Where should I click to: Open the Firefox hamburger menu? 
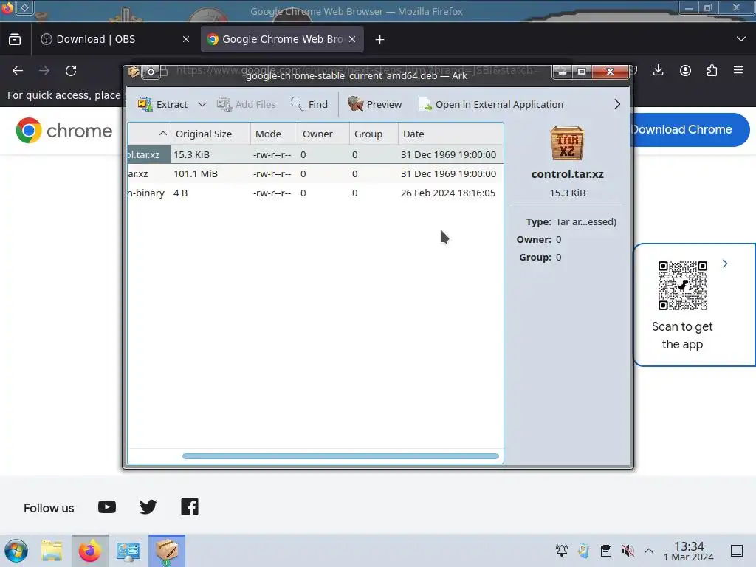pyautogui.click(x=738, y=71)
